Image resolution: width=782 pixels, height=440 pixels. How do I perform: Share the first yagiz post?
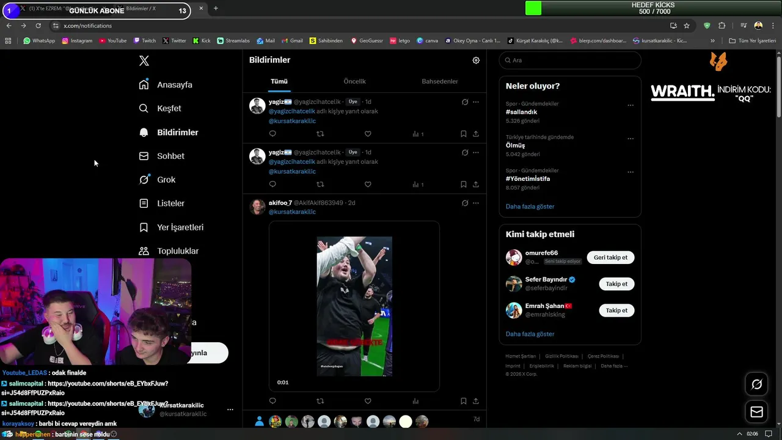(476, 134)
